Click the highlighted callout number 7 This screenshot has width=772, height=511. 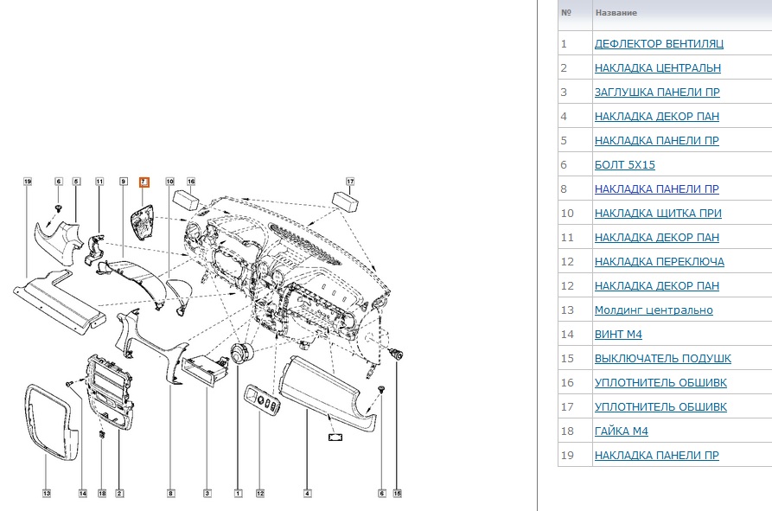(x=144, y=182)
